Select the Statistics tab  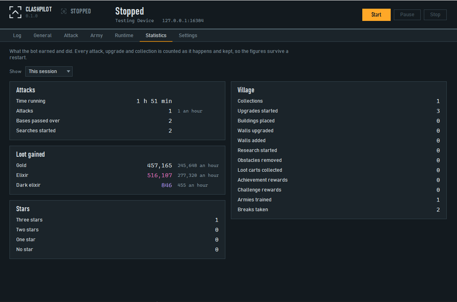(x=156, y=36)
